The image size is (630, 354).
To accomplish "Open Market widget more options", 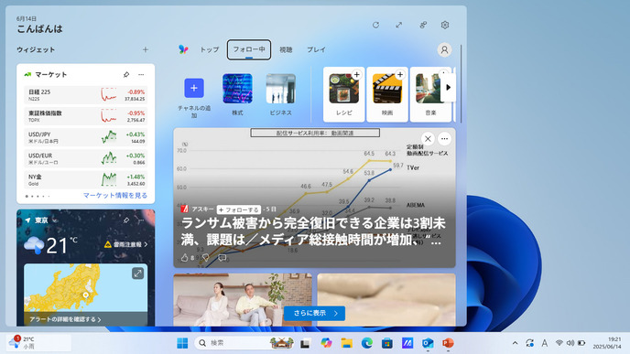I will [141, 75].
